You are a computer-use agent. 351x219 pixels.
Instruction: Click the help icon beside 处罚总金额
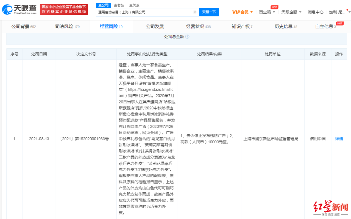coord(187,37)
